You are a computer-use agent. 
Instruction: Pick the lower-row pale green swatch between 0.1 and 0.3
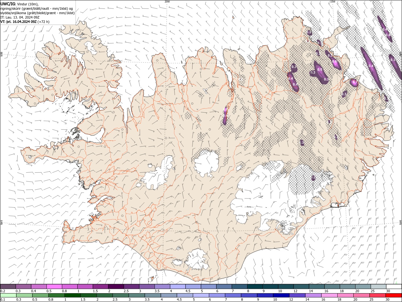(8, 295)
